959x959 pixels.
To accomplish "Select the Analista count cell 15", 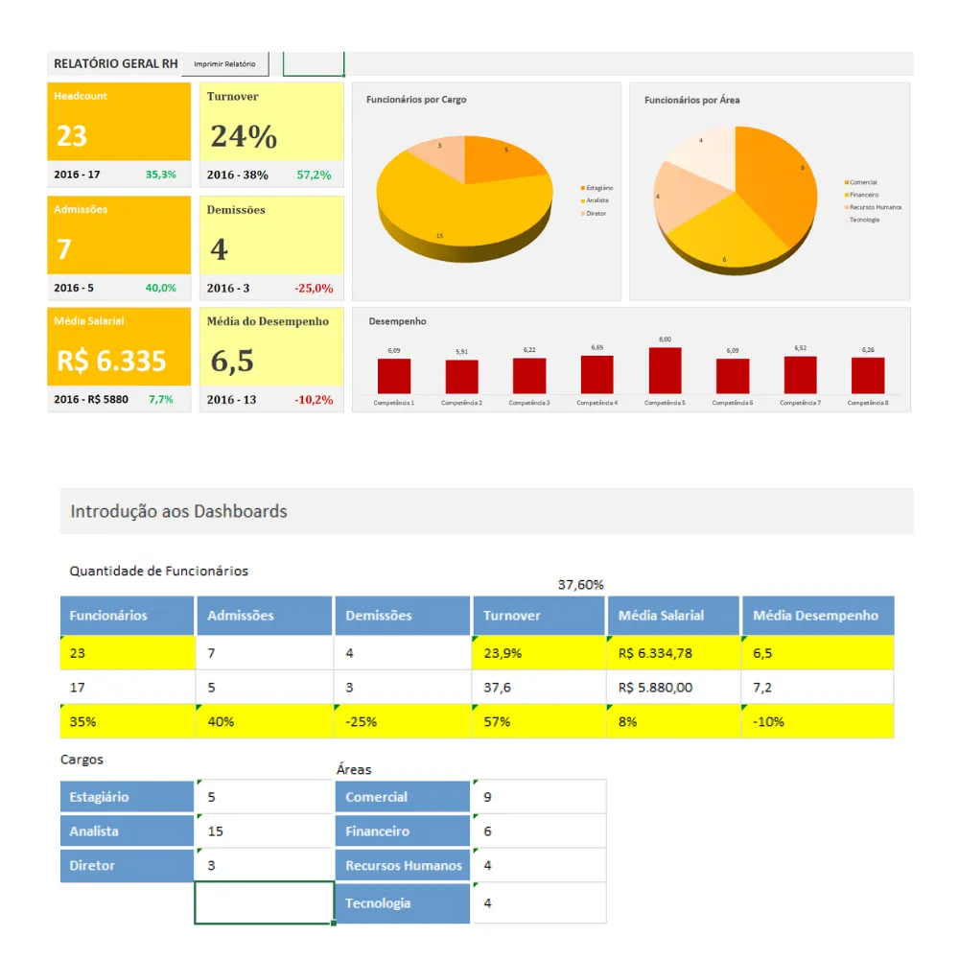I will 265,831.
